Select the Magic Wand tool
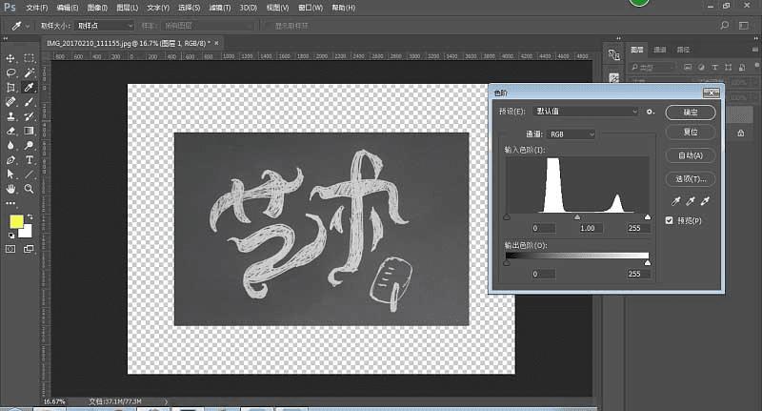 coord(29,73)
